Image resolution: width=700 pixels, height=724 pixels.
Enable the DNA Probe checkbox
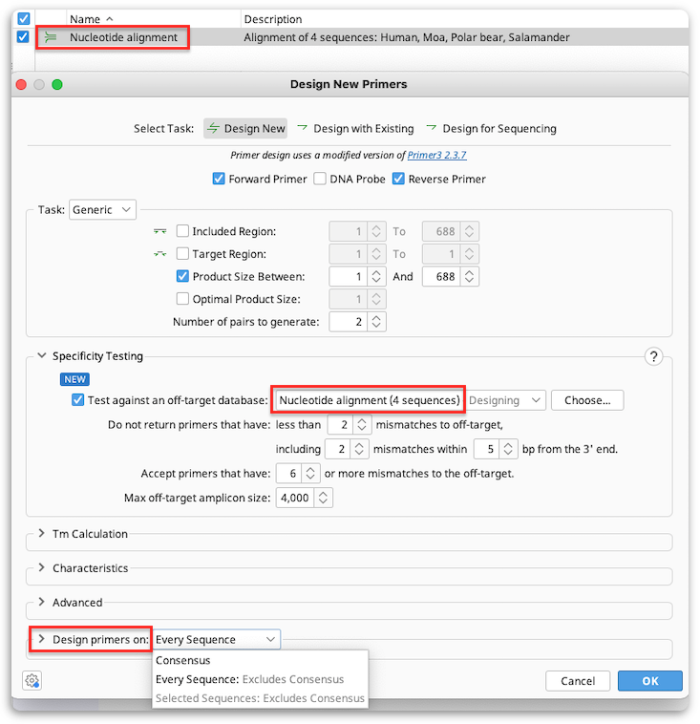(320, 179)
